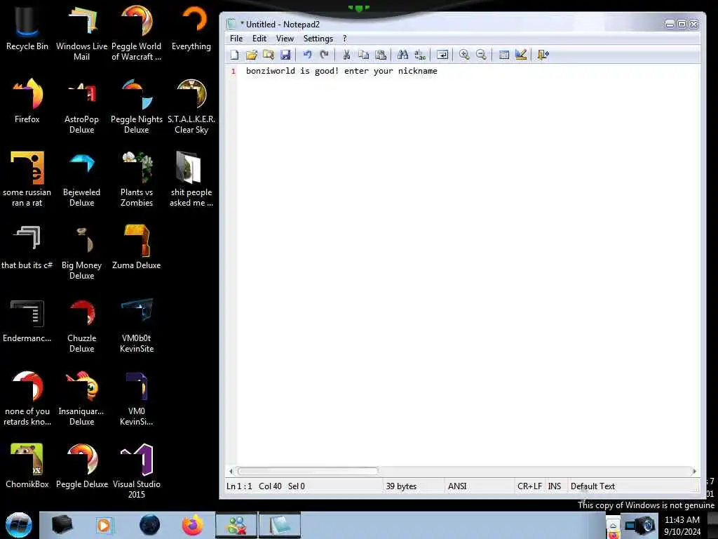Viewport: 718px width, 539px height.
Task: Open Windows Media Player from taskbar
Action: (104, 525)
